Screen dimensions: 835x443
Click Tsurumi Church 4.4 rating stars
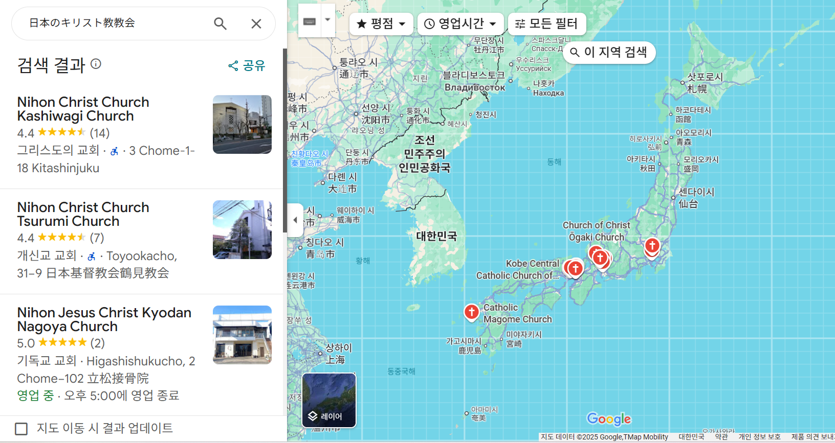coord(61,237)
